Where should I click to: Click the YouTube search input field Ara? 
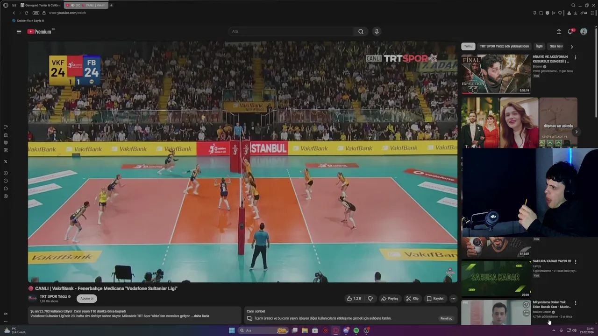(292, 32)
